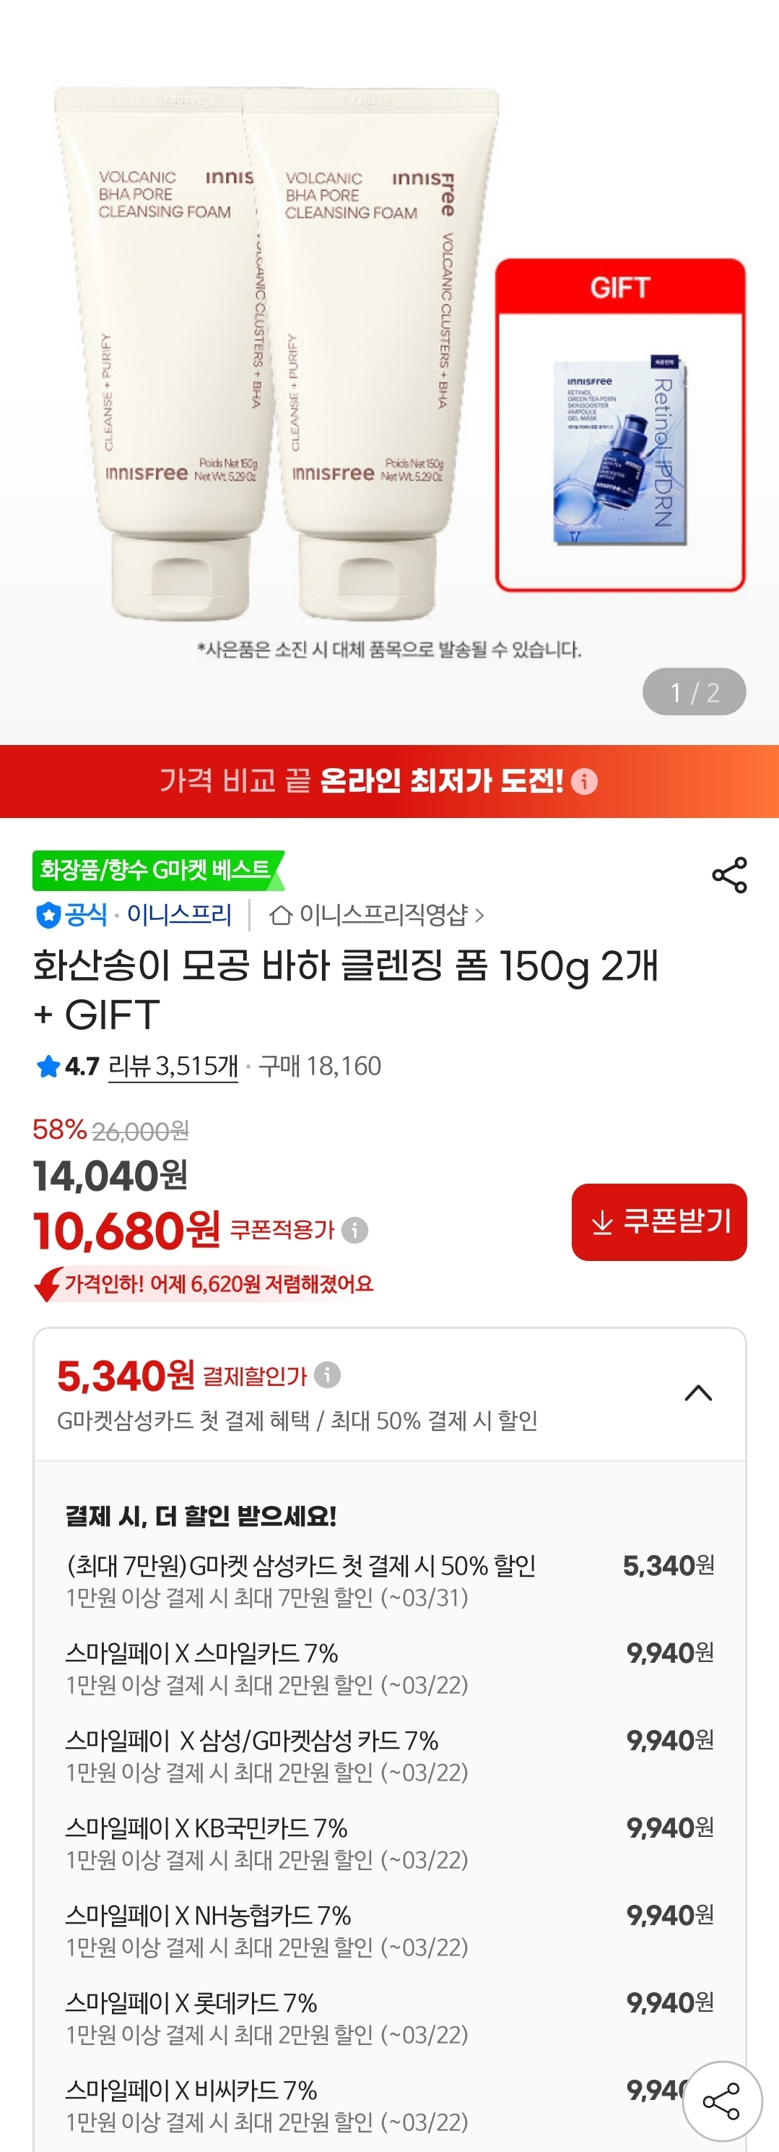Tap the home icon before 이니스프리직영샵
Screen dimensions: 779x2152
coord(281,916)
